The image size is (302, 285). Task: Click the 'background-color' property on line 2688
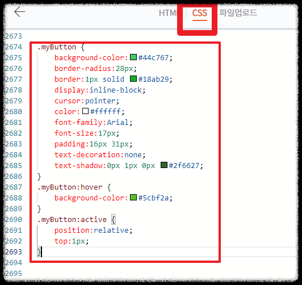(x=89, y=198)
